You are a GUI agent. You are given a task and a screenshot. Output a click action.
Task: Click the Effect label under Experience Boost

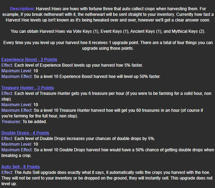tap(7, 65)
